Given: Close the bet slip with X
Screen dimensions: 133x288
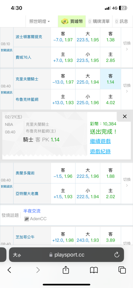Looking at the screenshot, I should (x=125, y=116).
